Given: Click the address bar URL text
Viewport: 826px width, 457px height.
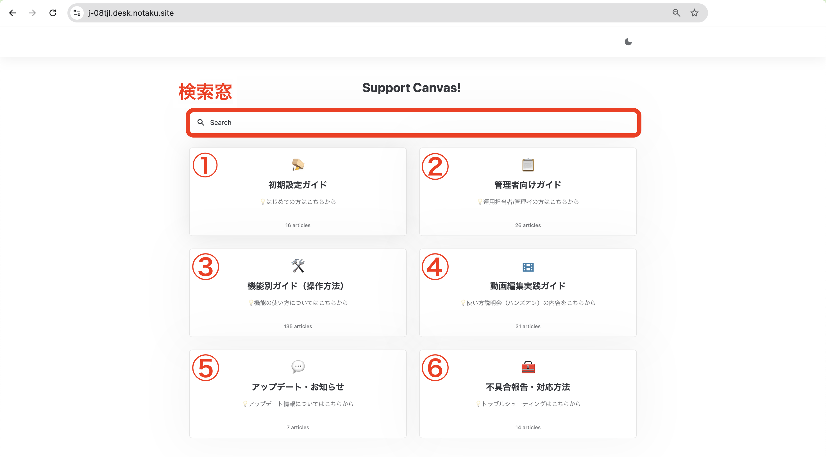Looking at the screenshot, I should pos(131,13).
